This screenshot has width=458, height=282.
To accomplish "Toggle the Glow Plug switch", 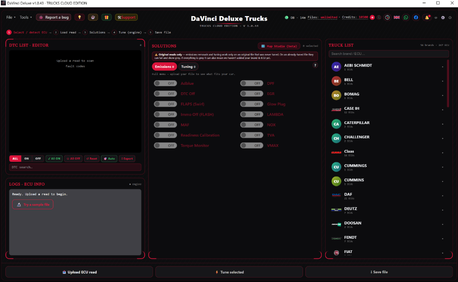I will point(251,104).
